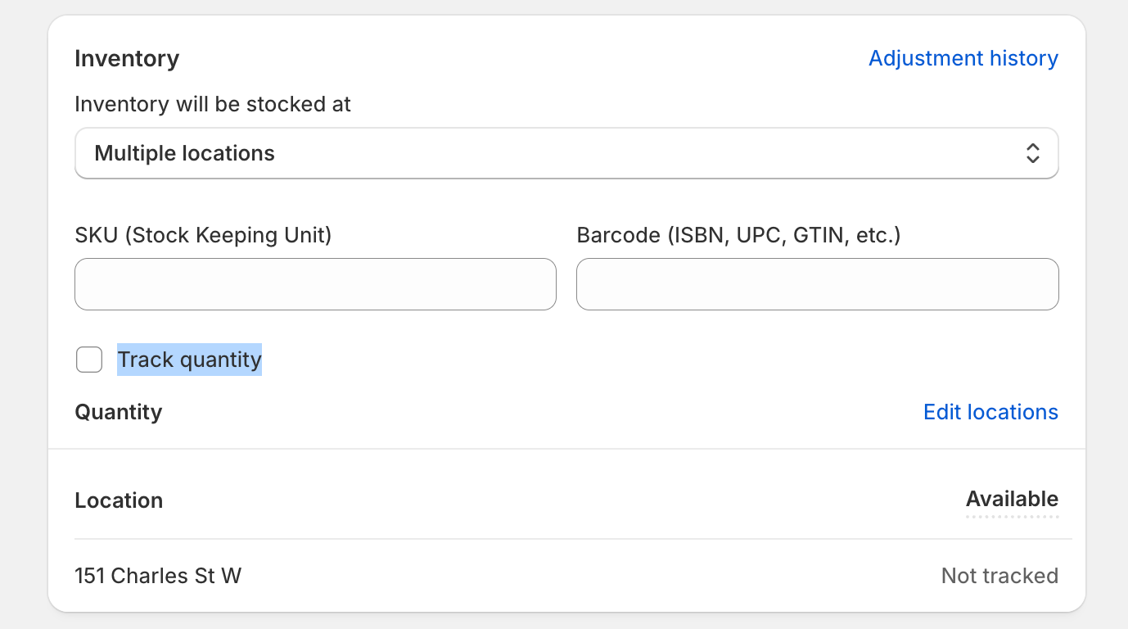1128x629 pixels.
Task: Expand the Multiple locations dropdown
Action: pyautogui.click(x=566, y=153)
